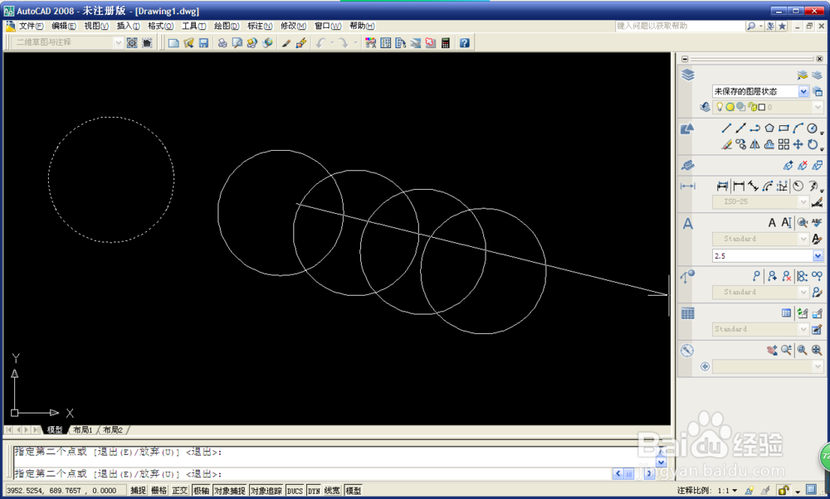The image size is (830, 499).
Task: Switch to the 布局1 tab
Action: (82, 429)
